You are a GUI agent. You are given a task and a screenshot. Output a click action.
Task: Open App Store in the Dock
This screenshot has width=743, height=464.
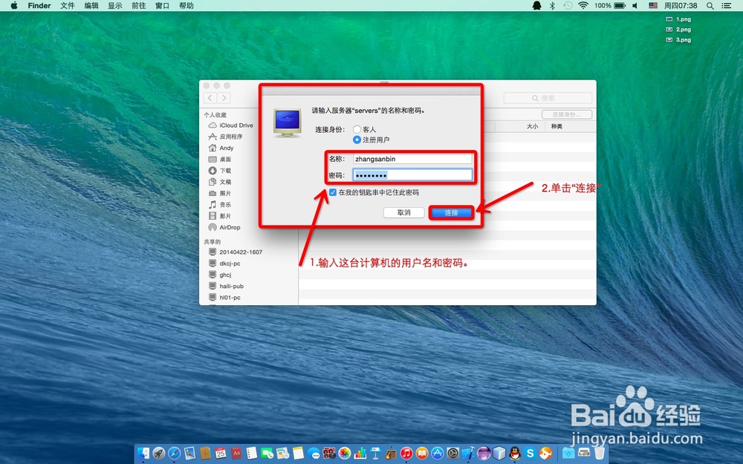click(x=438, y=453)
